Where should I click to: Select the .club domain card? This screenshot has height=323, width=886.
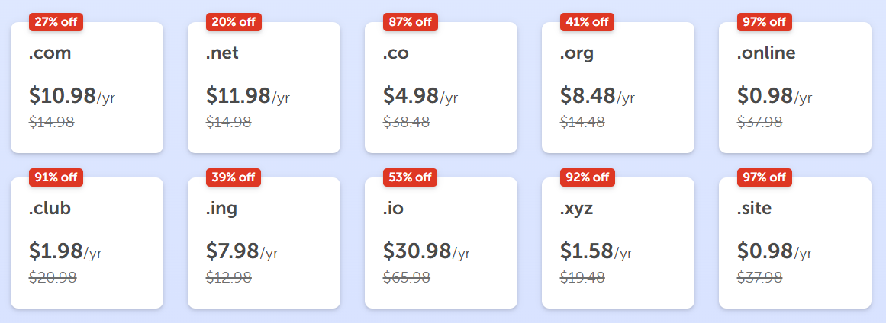coord(87,243)
